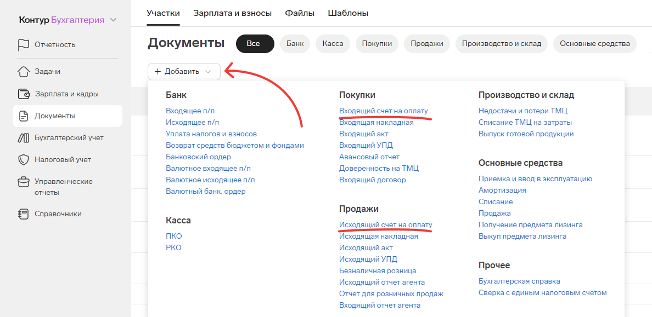Filter by Производство и склад chip
The image size is (652, 317).
[502, 44]
